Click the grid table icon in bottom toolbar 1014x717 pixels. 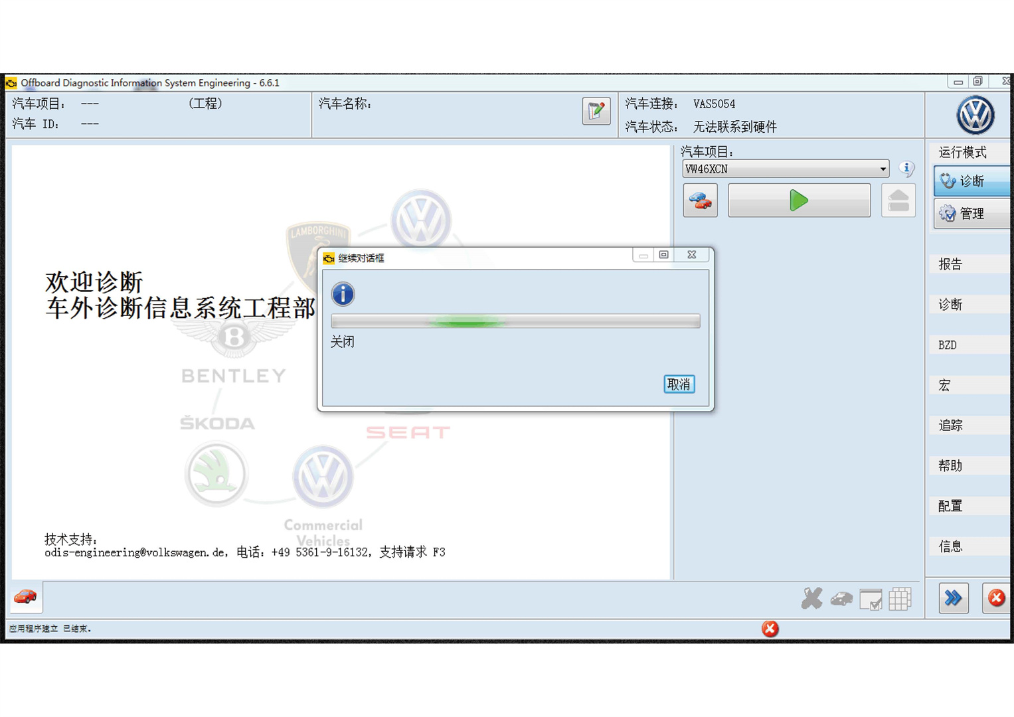pyautogui.click(x=900, y=599)
